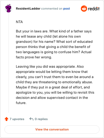Click the reply arrow icon

pos(31,119)
